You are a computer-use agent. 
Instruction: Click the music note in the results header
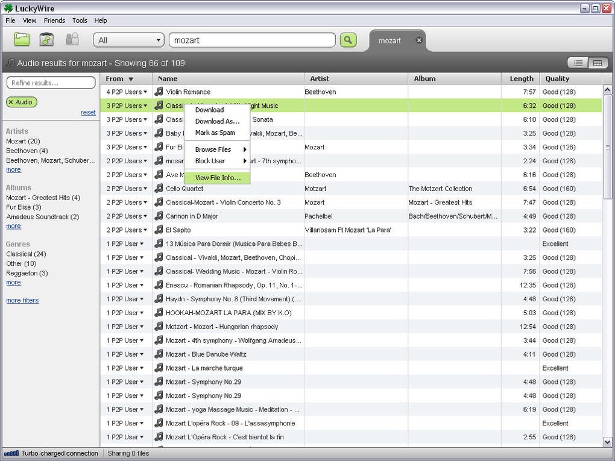click(10, 63)
